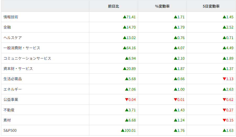Click the エネルギー sector label
This screenshot has width=236, height=137.
coord(13,89)
